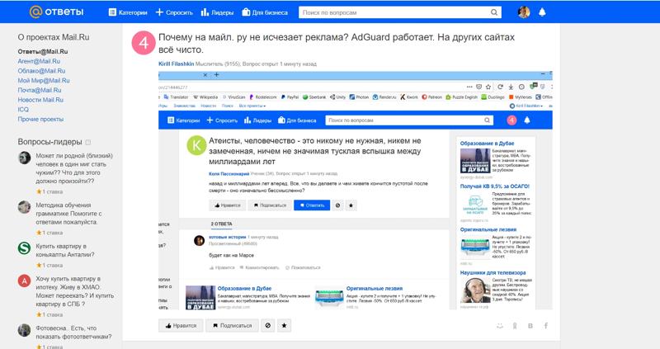Click the pink author avatar with 4

(144, 43)
